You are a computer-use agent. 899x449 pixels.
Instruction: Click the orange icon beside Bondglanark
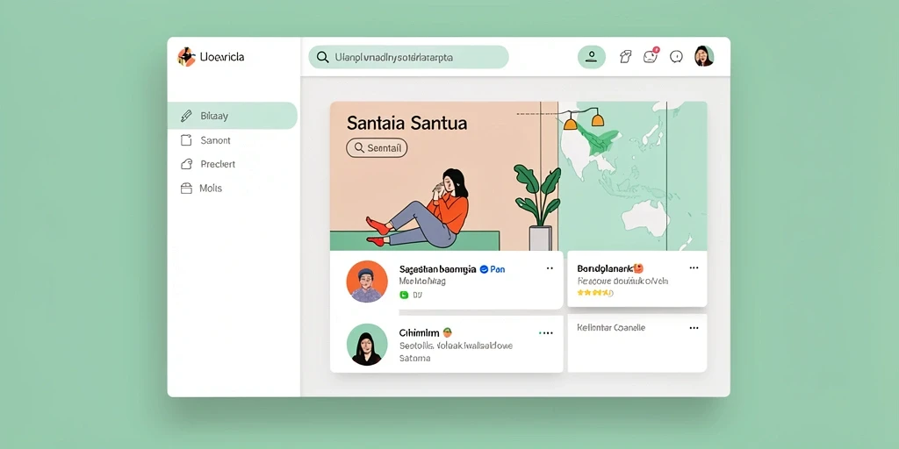tap(638, 268)
